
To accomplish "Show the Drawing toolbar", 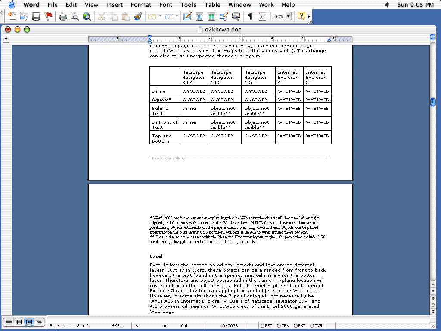I will (224, 16).
